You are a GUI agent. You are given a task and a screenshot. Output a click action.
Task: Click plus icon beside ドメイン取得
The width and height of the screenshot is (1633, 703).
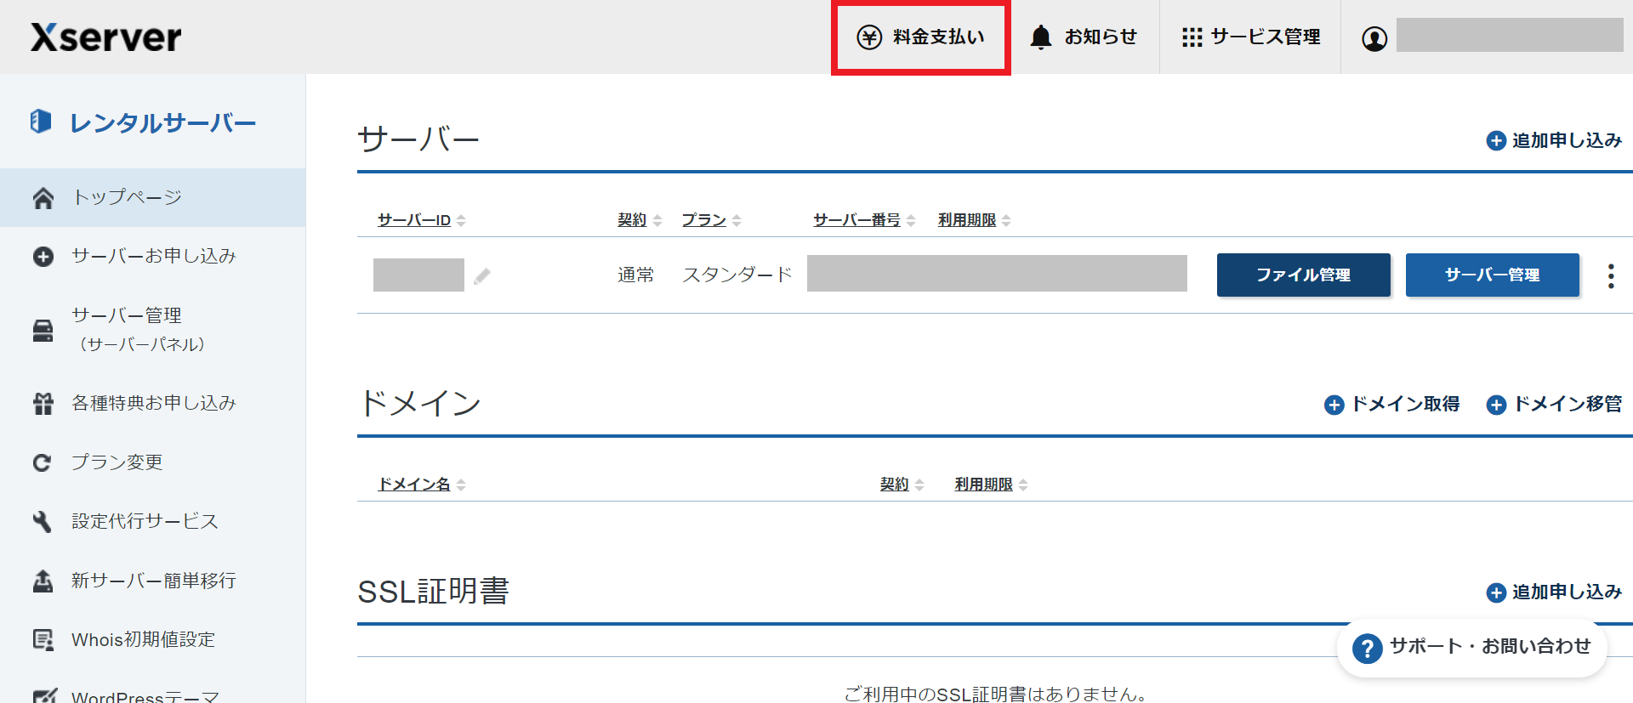[x=1334, y=405]
